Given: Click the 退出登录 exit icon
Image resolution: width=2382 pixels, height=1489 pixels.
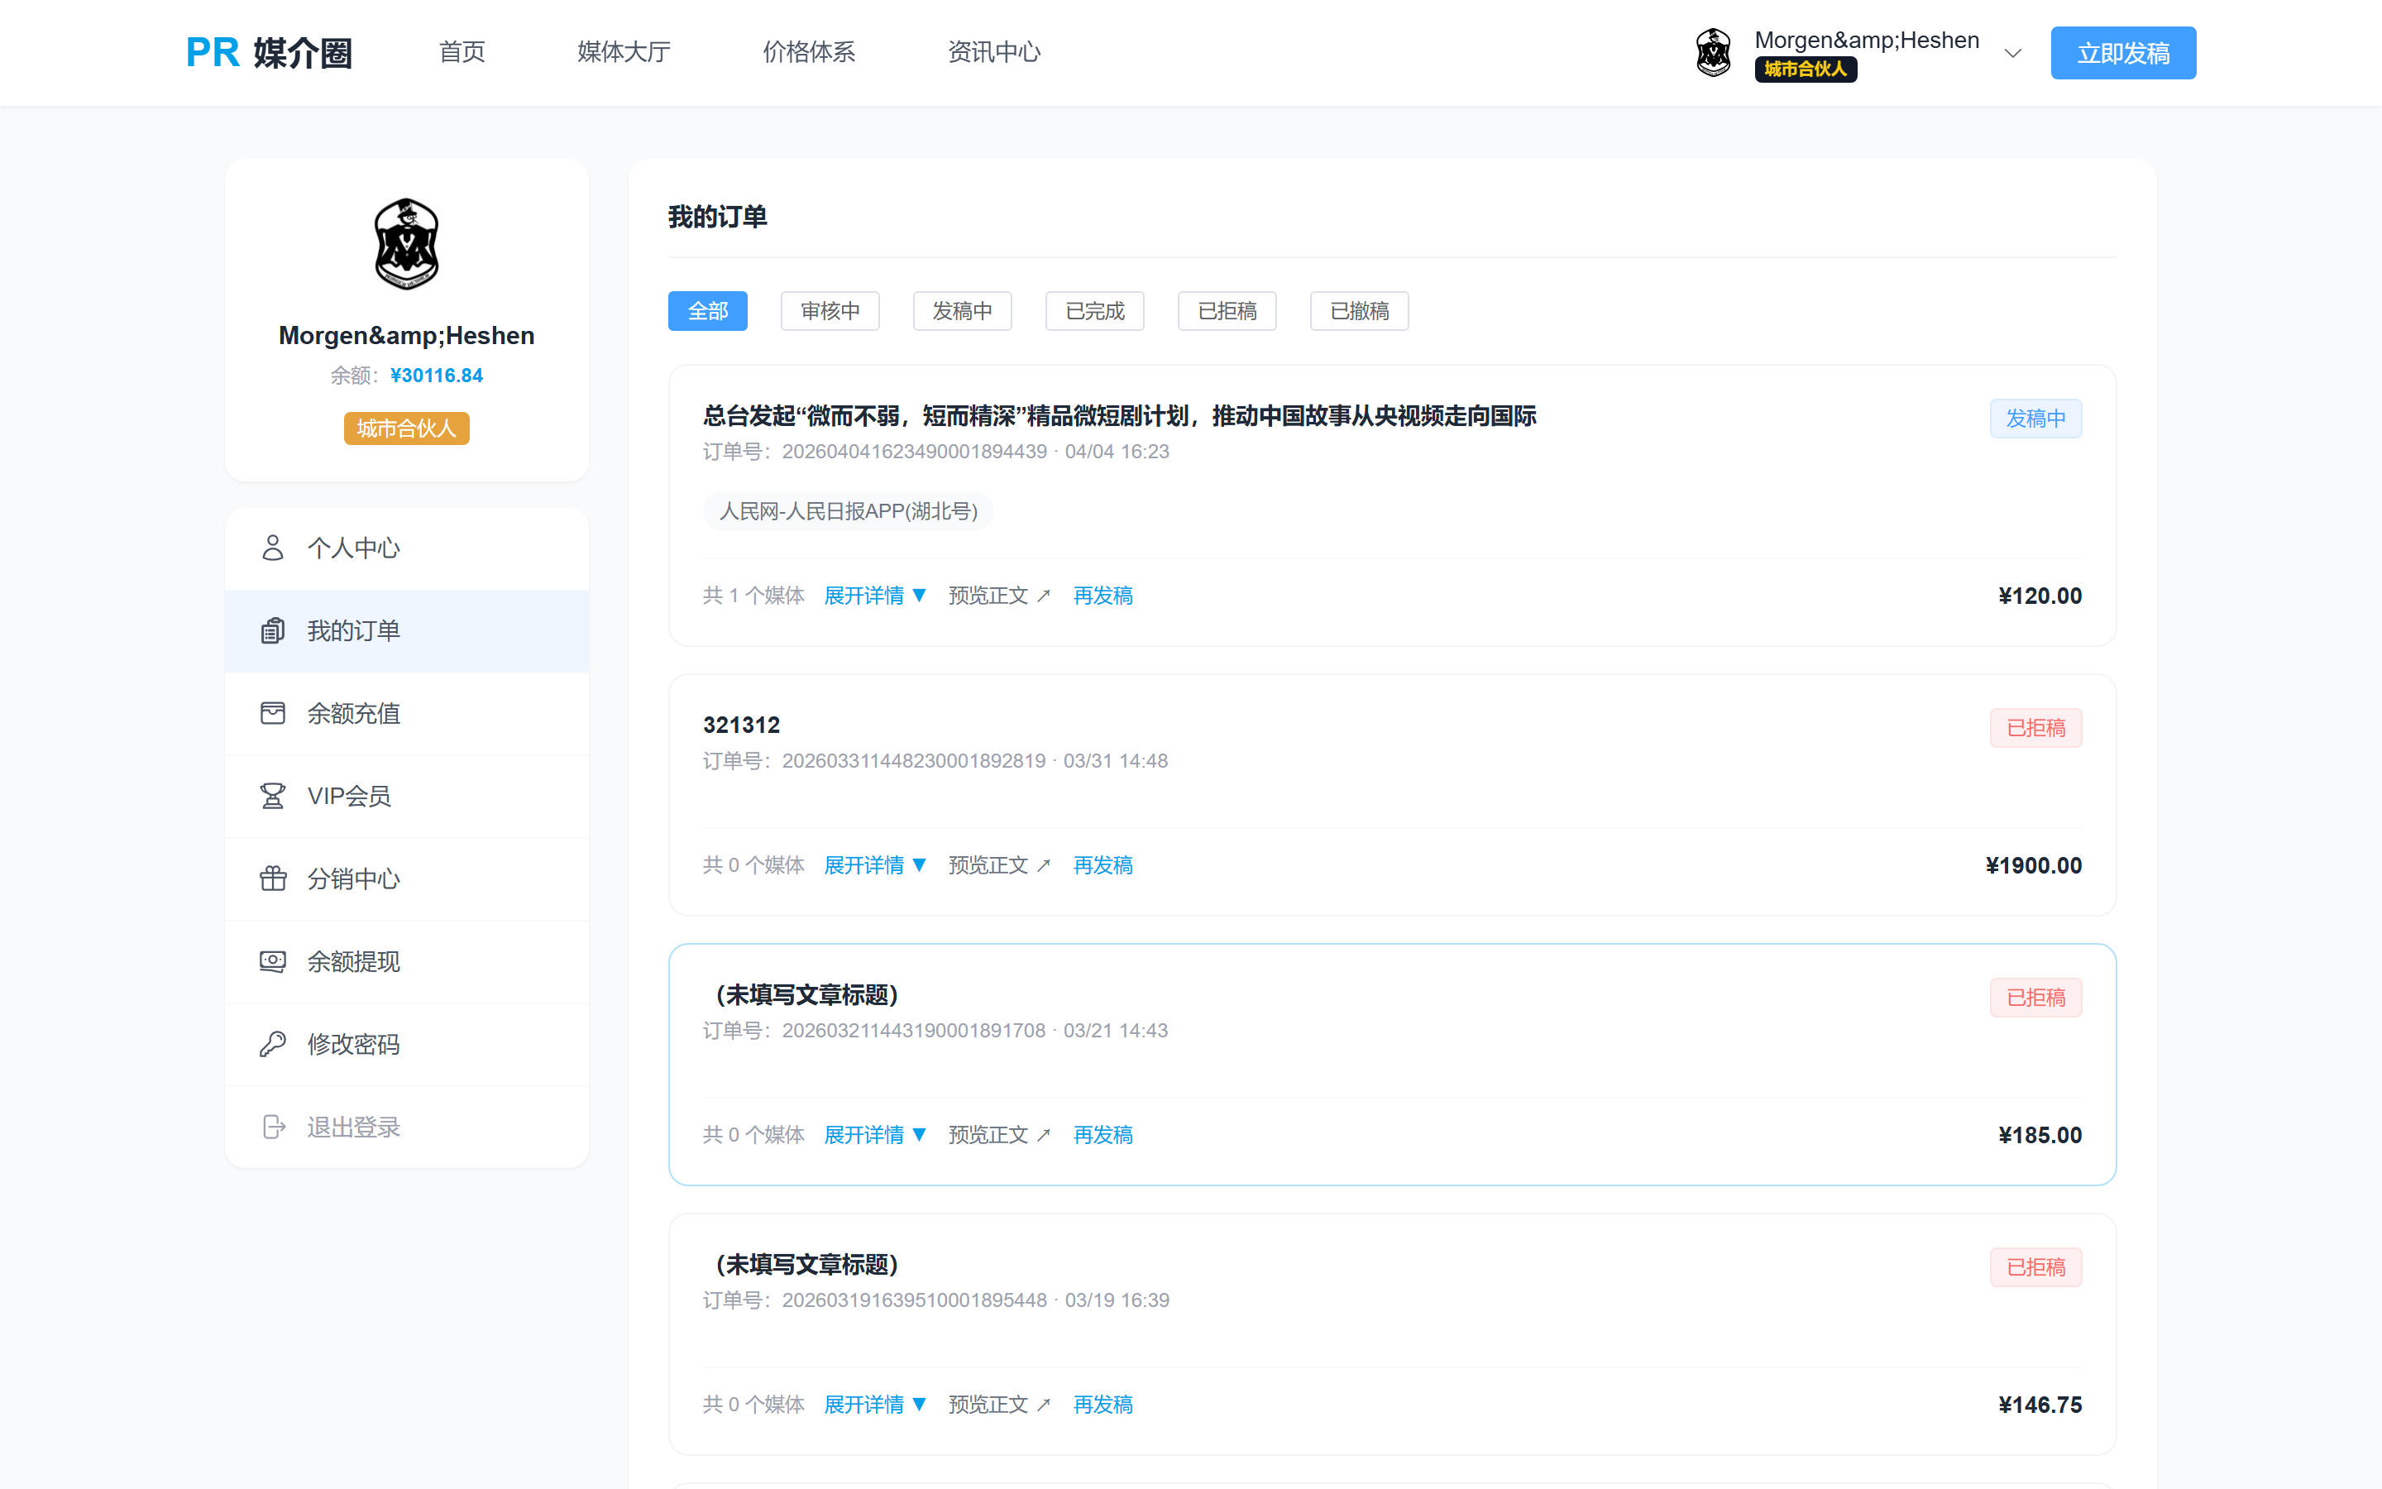Looking at the screenshot, I should tap(273, 1127).
